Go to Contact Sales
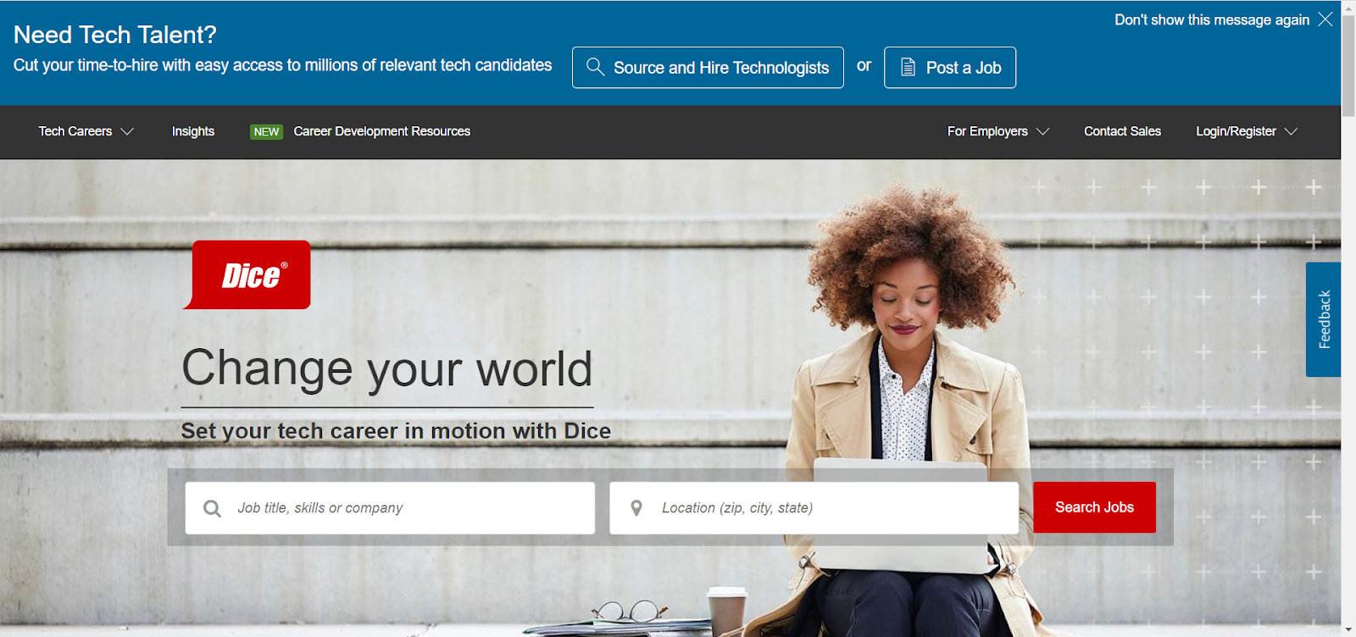 (x=1122, y=131)
